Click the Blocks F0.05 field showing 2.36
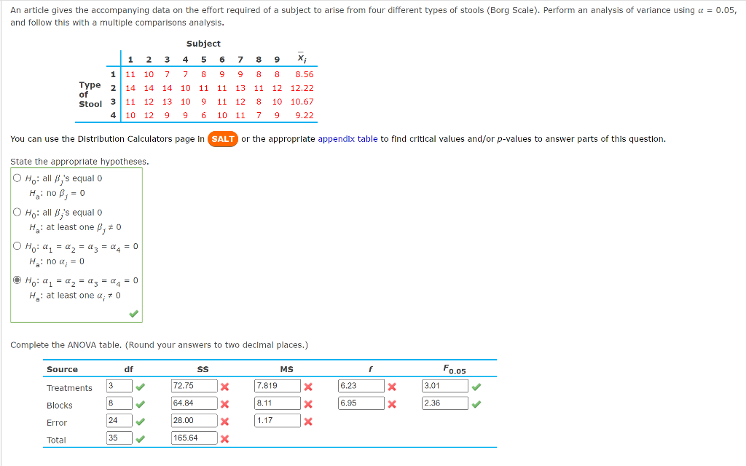 445,403
